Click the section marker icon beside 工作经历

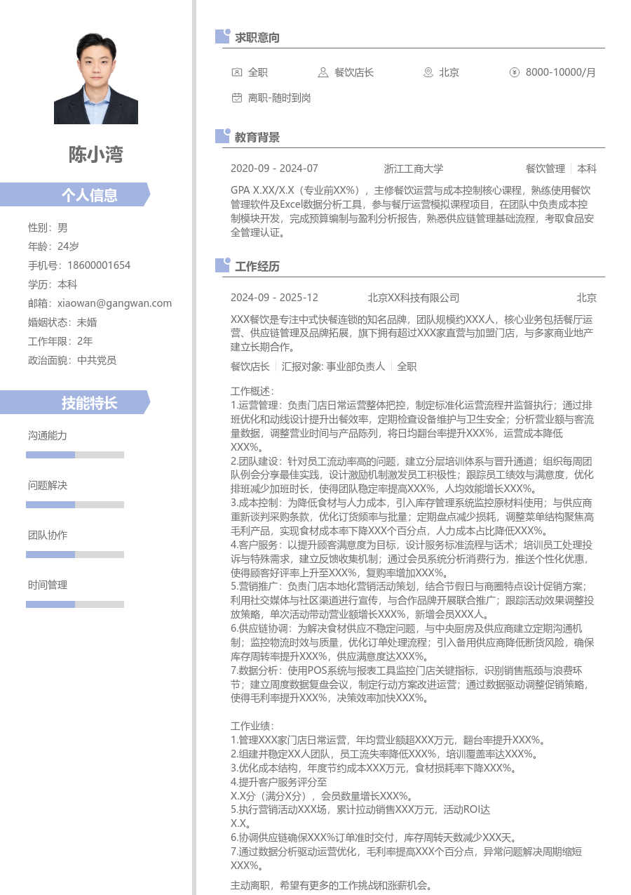tap(222, 265)
